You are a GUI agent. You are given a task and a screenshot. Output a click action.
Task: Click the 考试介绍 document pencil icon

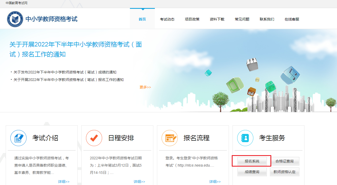(x=18, y=138)
